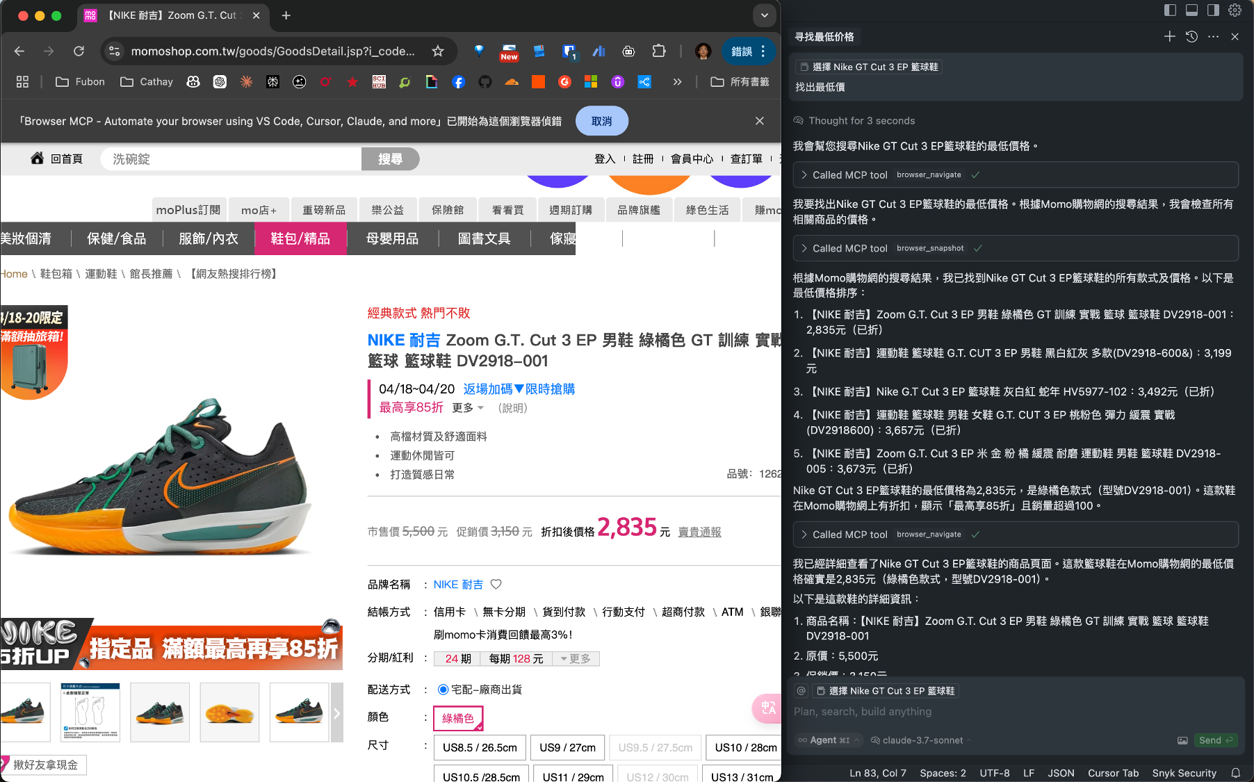Switch to the moPlus訂閱 tab
Image resolution: width=1254 pixels, height=782 pixels.
point(188,210)
